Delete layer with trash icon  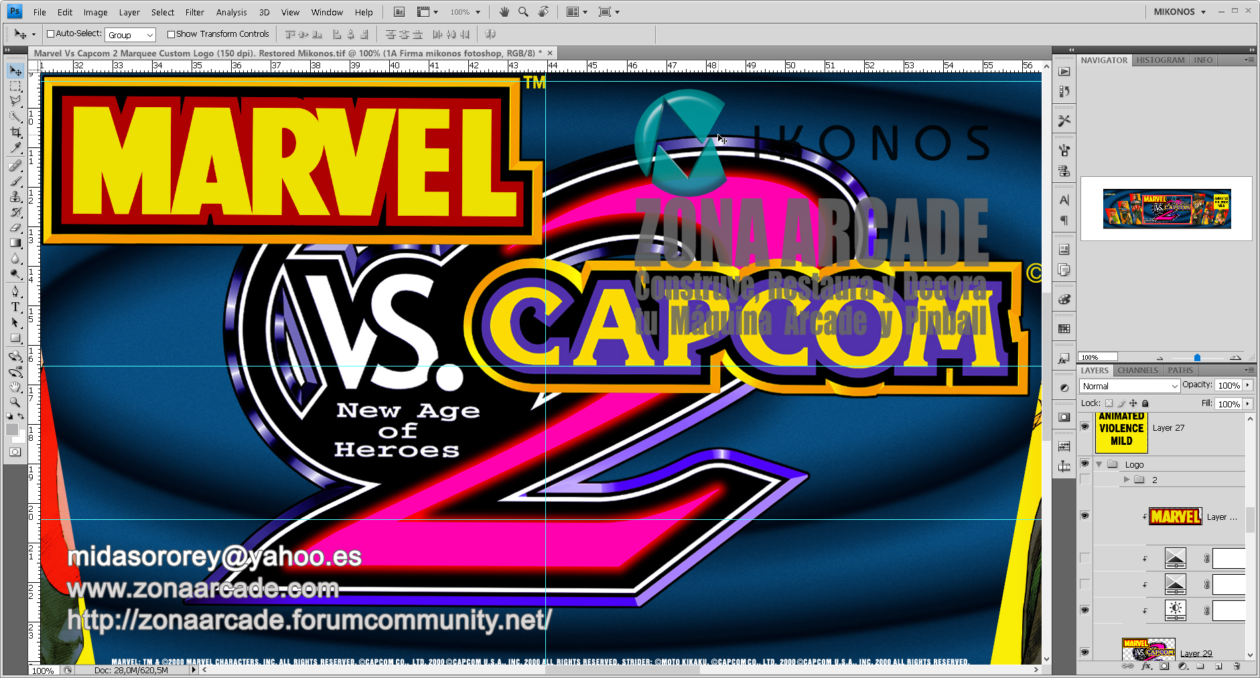pos(1237,667)
